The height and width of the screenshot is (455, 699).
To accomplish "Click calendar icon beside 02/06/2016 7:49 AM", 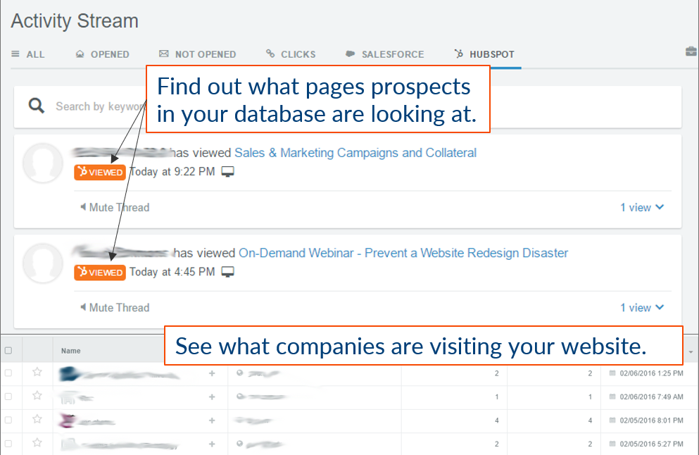I will coord(612,397).
